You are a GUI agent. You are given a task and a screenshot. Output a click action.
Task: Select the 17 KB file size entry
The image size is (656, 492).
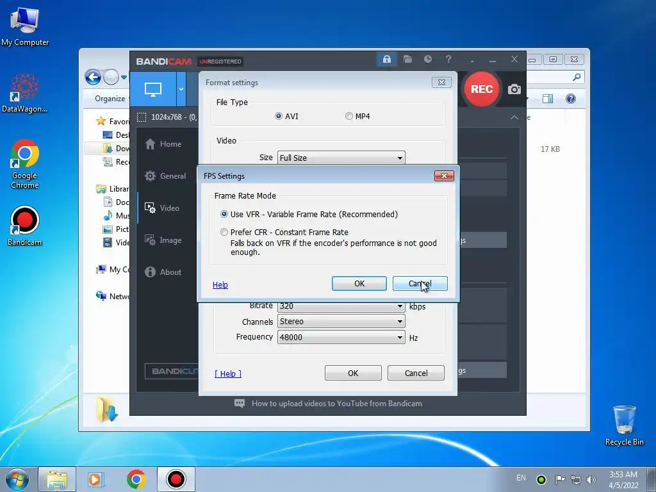550,149
